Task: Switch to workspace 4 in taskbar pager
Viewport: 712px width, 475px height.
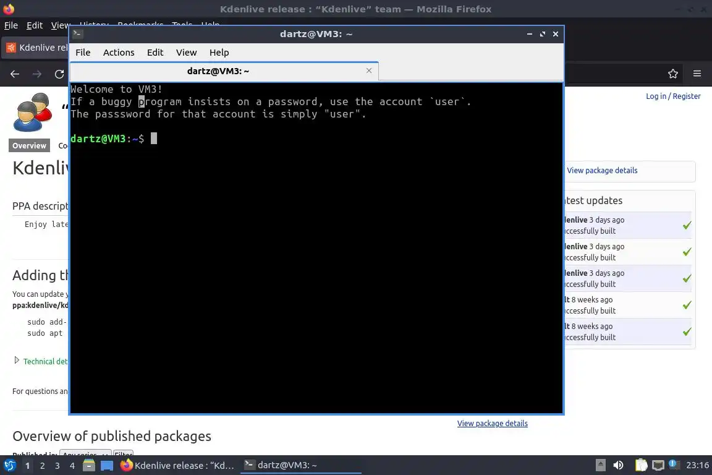Action: [72, 466]
